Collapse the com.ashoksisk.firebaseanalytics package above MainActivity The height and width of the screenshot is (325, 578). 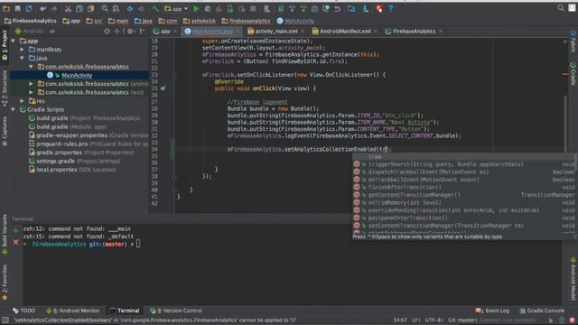point(31,67)
